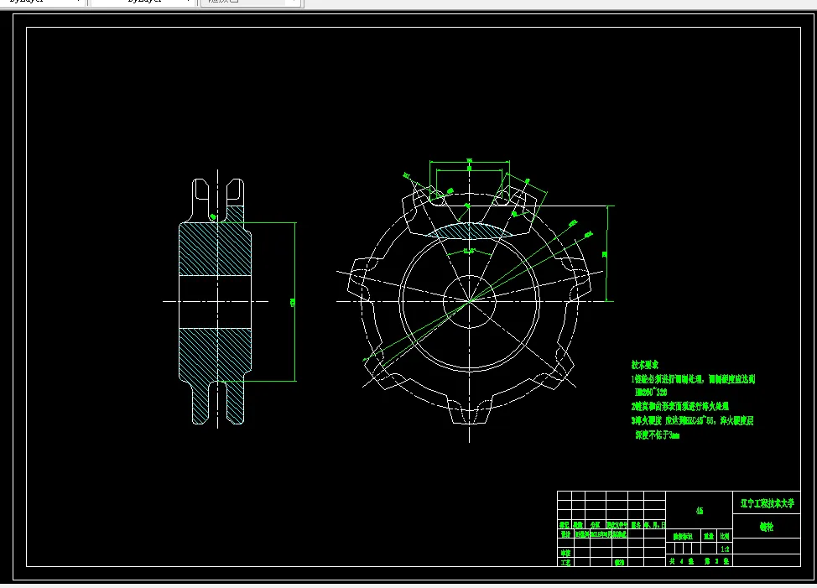Image resolution: width=817 pixels, height=588 pixels.
Task: Select the 比例 header cell
Action: 725,536
